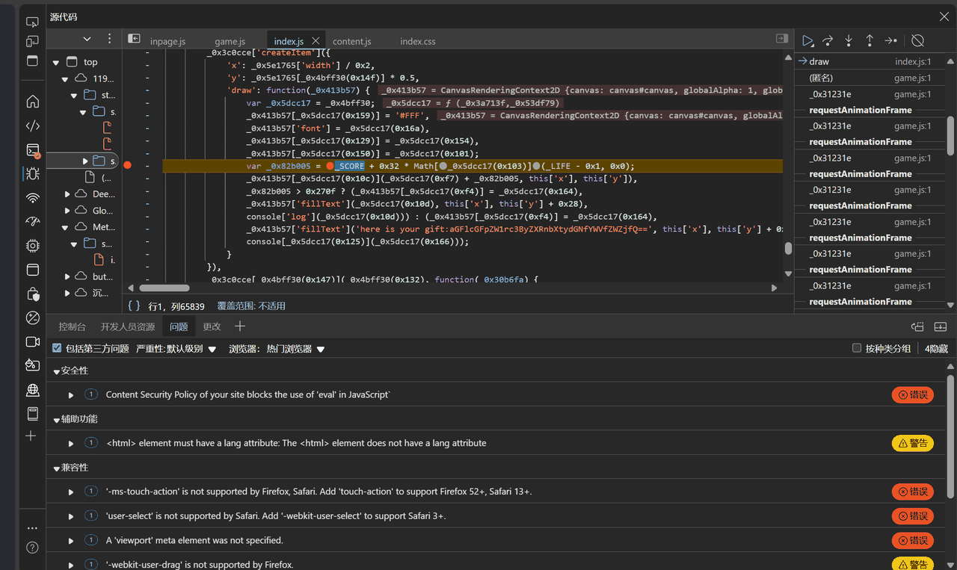Check the 按种类分组 checkbox
This screenshot has height=570, width=957.
click(857, 348)
